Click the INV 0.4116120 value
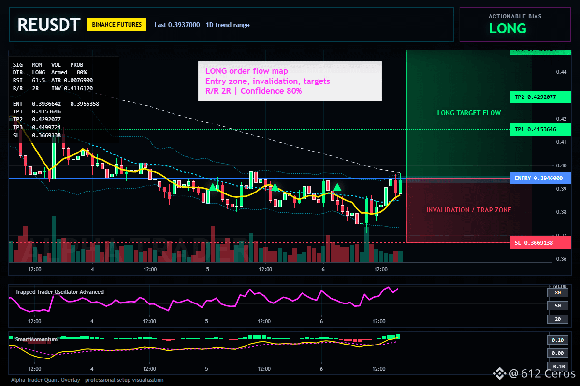 (x=72, y=88)
